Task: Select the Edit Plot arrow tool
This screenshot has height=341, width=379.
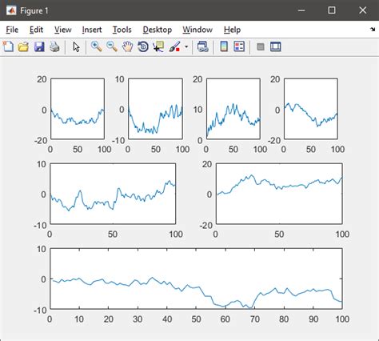Action: point(76,47)
